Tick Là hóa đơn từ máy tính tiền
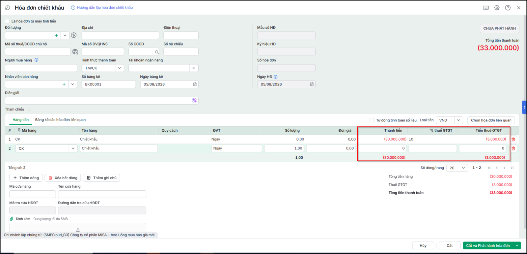Viewport: 527px width, 254px height. pos(7,21)
